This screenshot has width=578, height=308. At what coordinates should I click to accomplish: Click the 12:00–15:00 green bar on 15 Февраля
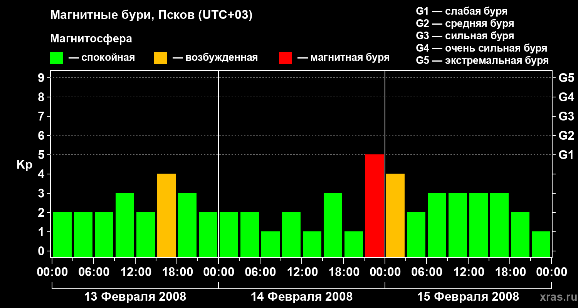click(x=479, y=225)
